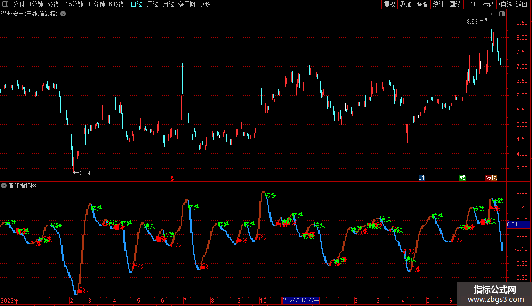Open 多周期 multi-period view
This screenshot has height=306, width=532.
click(x=186, y=4)
